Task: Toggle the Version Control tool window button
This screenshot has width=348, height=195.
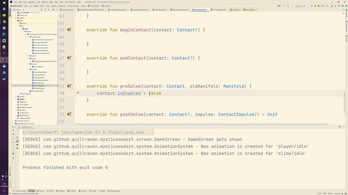Action: coord(20,191)
